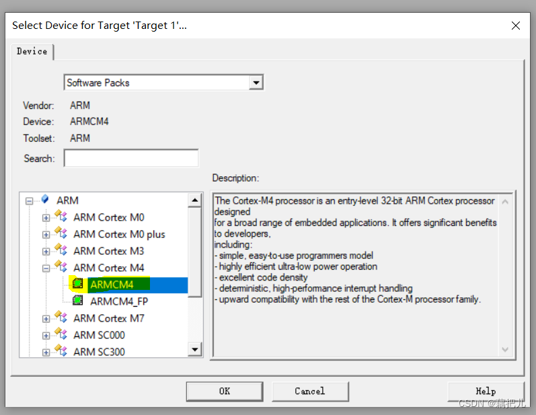Click description pane scroll down arrow
The image size is (536, 415).
(505, 349)
